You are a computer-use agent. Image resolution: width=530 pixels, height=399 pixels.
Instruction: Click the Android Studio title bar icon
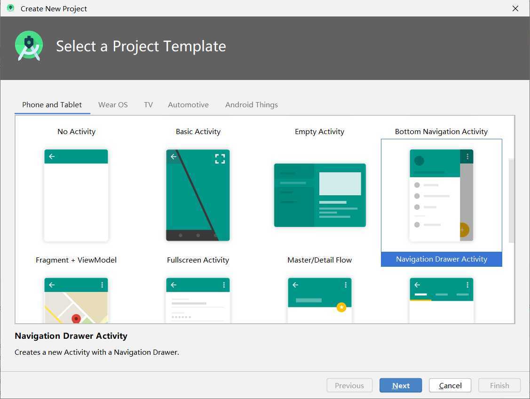pyautogui.click(x=10, y=8)
